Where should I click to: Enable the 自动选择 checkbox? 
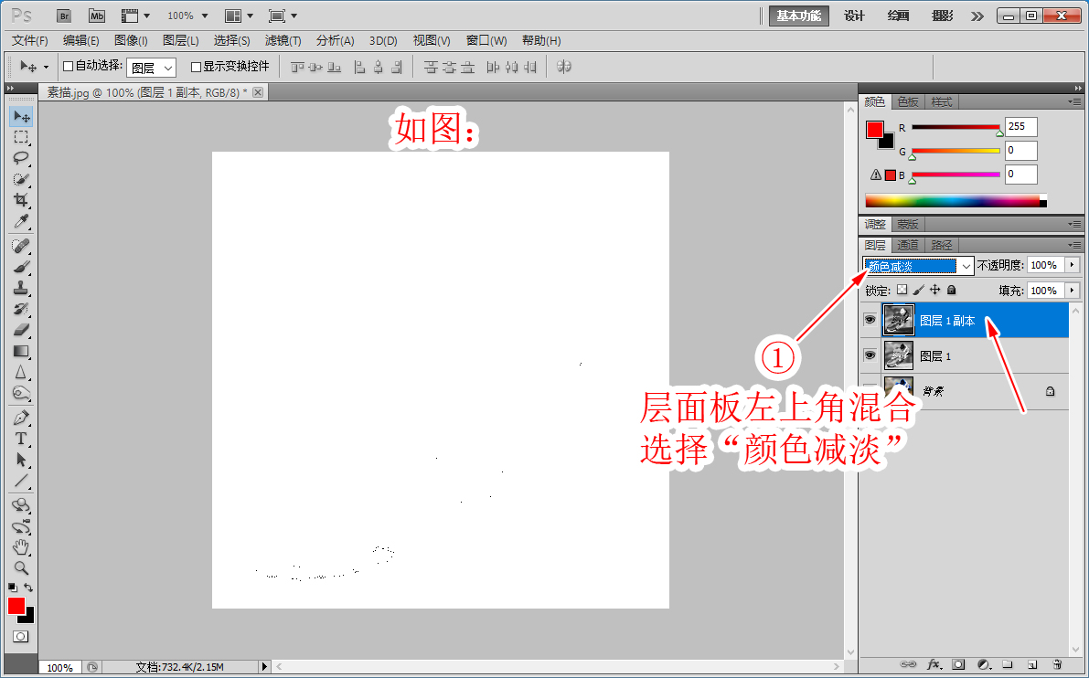pos(68,67)
